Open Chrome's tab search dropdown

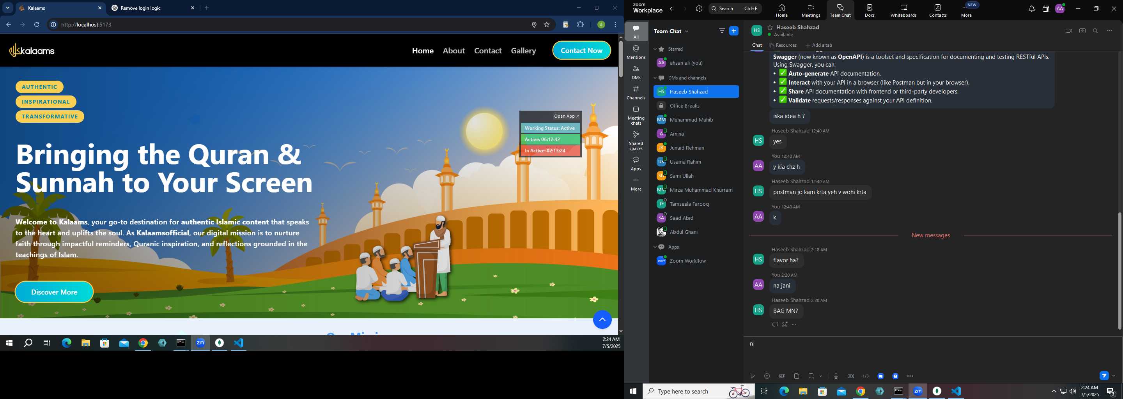pyautogui.click(x=7, y=8)
